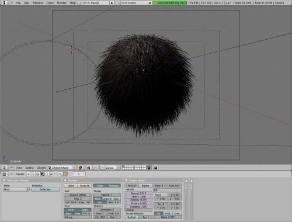Toggle emit from Verts button
The image size is (292, 222).
(x=71, y=210)
